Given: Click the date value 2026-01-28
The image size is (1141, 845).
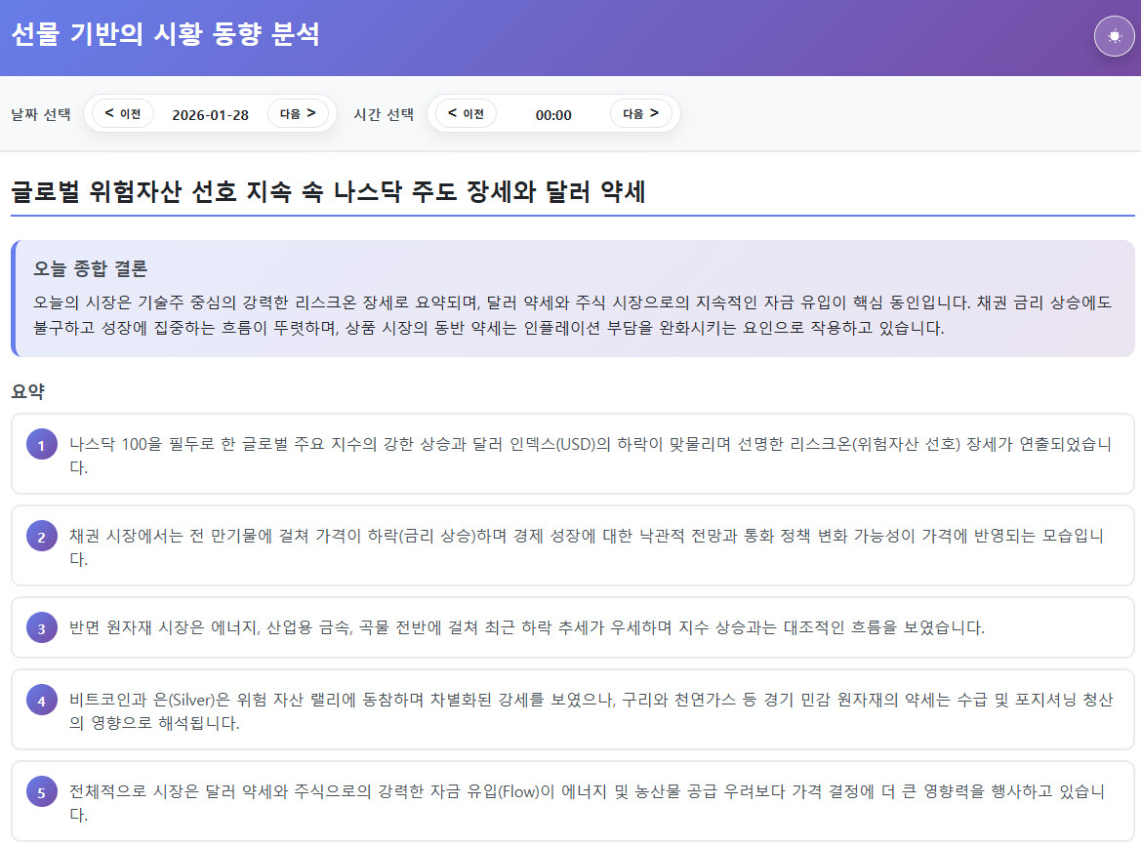Looking at the screenshot, I should (210, 115).
